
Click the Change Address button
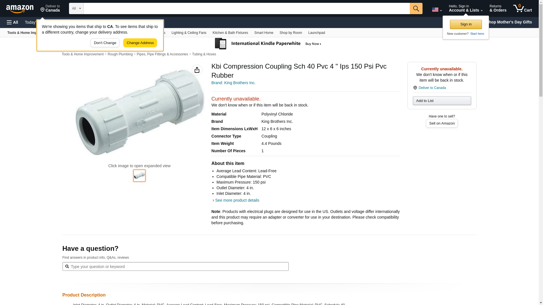click(x=140, y=43)
